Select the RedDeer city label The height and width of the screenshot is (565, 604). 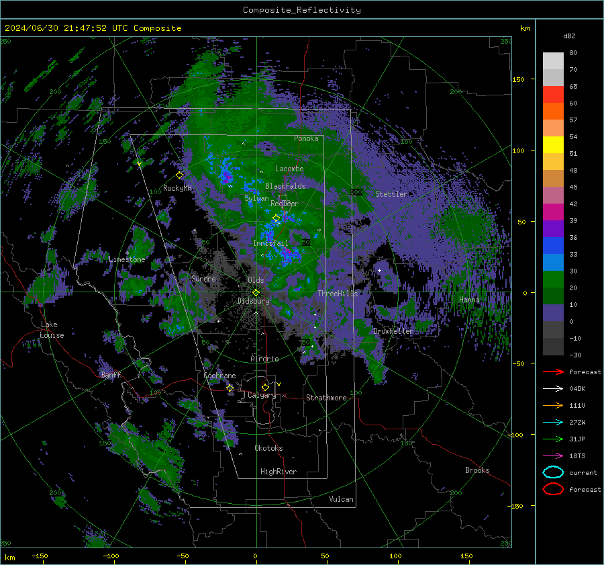pos(285,204)
